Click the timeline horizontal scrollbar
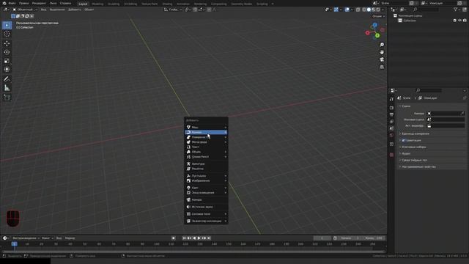 193,252
